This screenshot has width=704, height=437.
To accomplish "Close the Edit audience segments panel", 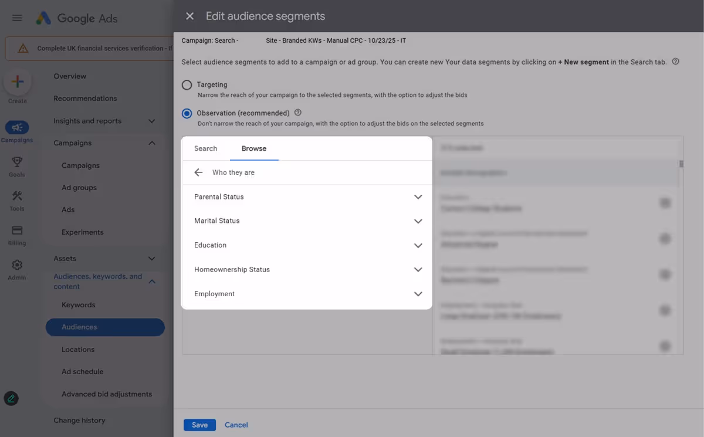I will click(x=189, y=16).
